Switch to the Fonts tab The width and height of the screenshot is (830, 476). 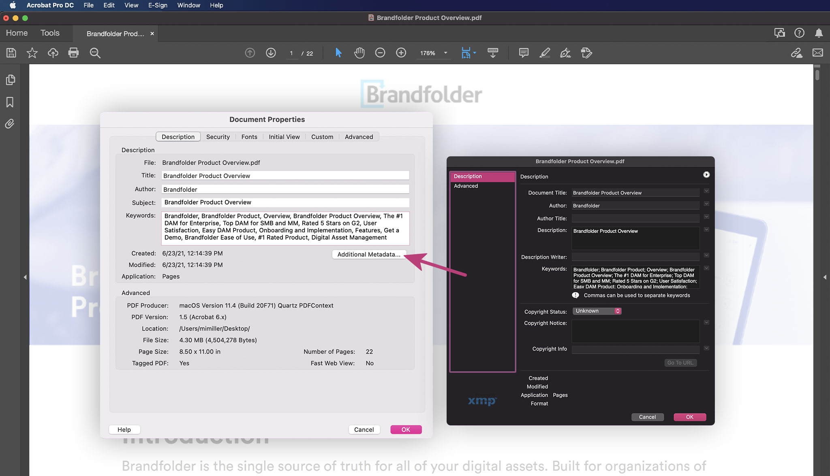pyautogui.click(x=249, y=137)
